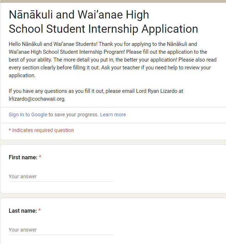Screen dimensions: 226x244
Task: Click the red asterisk beside First name
Action: coord(40,157)
